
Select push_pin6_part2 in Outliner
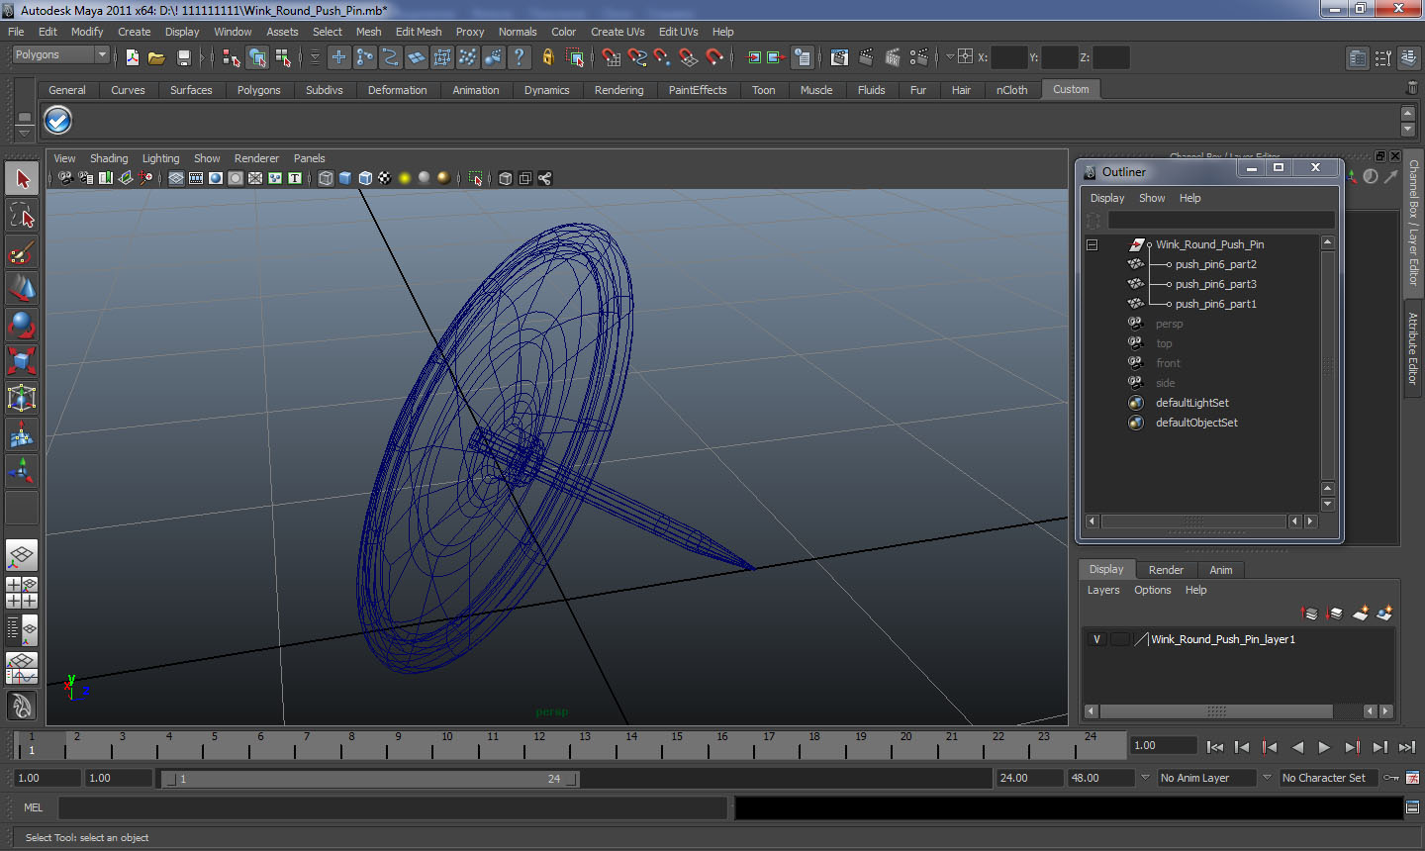point(1215,264)
